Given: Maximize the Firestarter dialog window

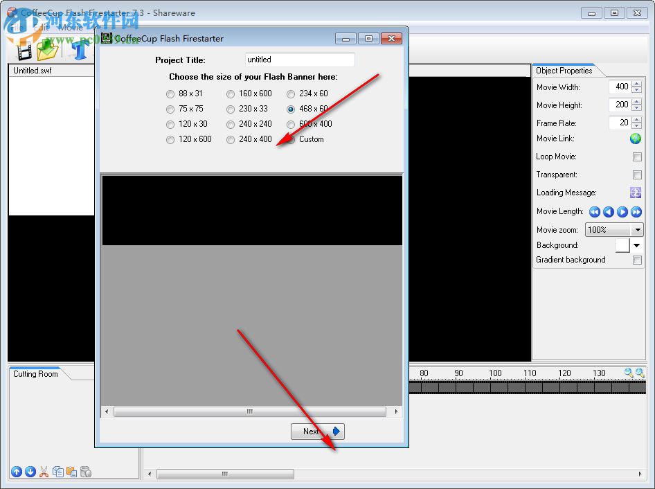Looking at the screenshot, I should pyautogui.click(x=368, y=39).
